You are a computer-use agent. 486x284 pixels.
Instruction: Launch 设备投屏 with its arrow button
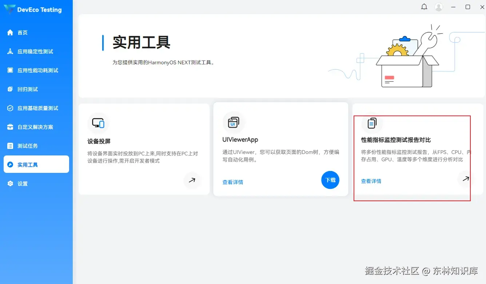click(192, 180)
